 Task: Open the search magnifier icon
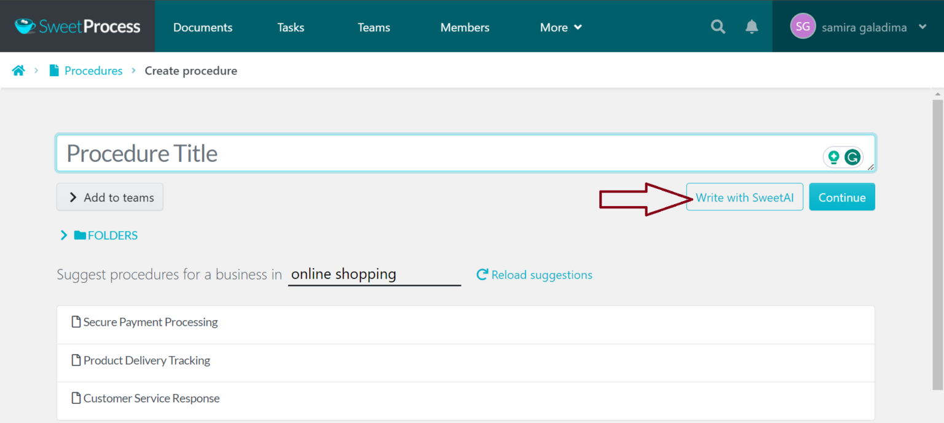[718, 27]
